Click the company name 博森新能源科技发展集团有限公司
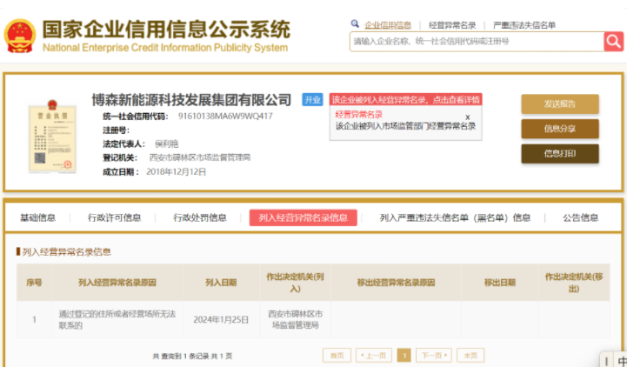 click(x=191, y=99)
